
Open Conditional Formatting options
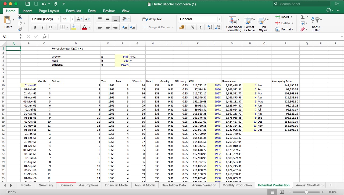(x=234, y=24)
